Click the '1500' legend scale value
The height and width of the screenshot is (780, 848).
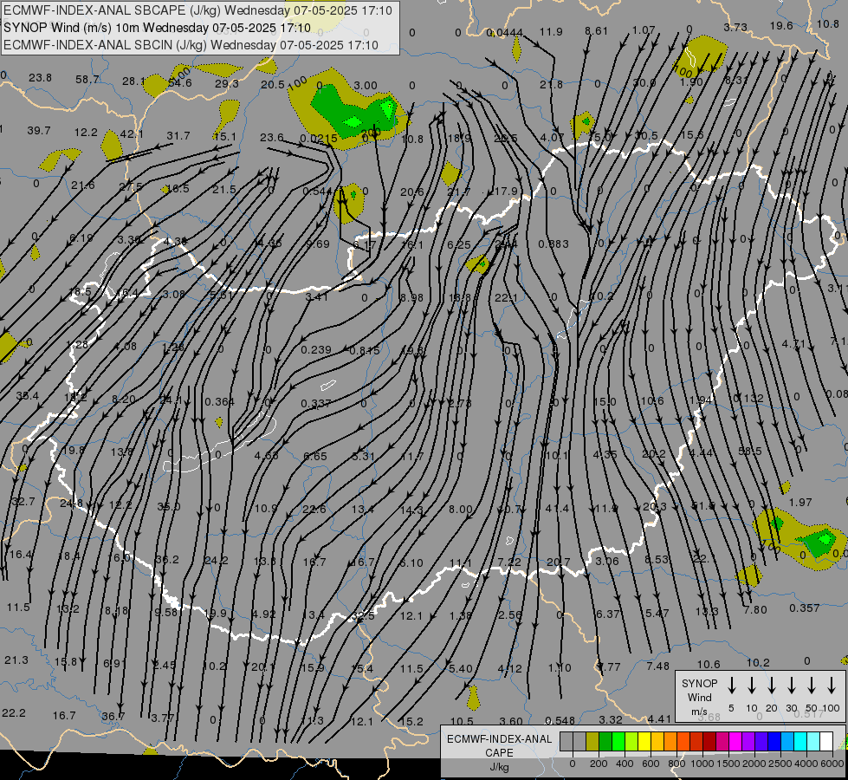(728, 764)
